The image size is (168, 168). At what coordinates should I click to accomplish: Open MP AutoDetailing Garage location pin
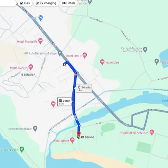60,54
